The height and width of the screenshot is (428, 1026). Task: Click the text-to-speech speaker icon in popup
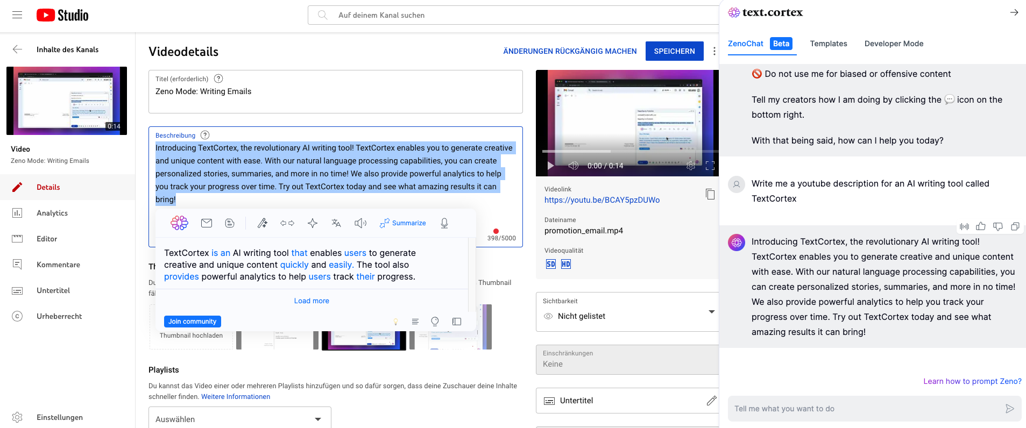pos(360,223)
